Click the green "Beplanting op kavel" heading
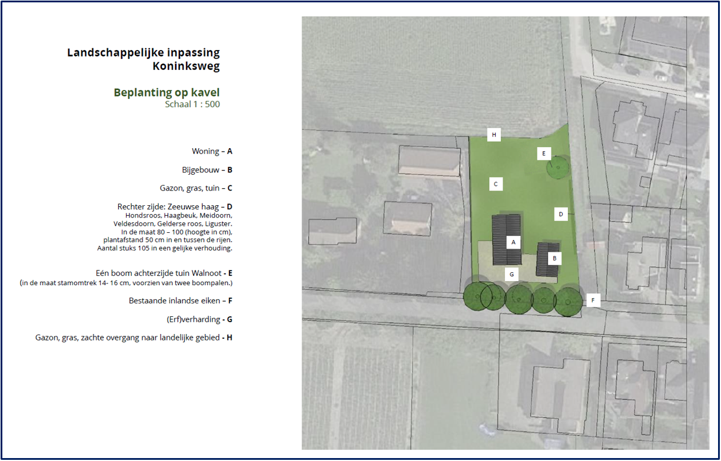The height and width of the screenshot is (461, 721). click(x=167, y=92)
